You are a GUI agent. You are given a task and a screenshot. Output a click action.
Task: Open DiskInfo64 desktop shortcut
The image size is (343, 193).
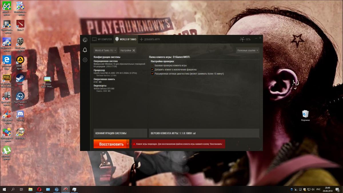(6, 44)
